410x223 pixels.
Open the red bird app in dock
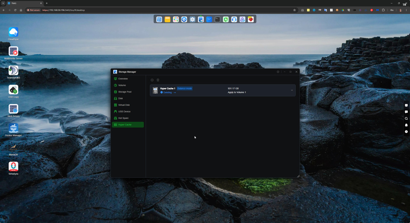pos(251,20)
